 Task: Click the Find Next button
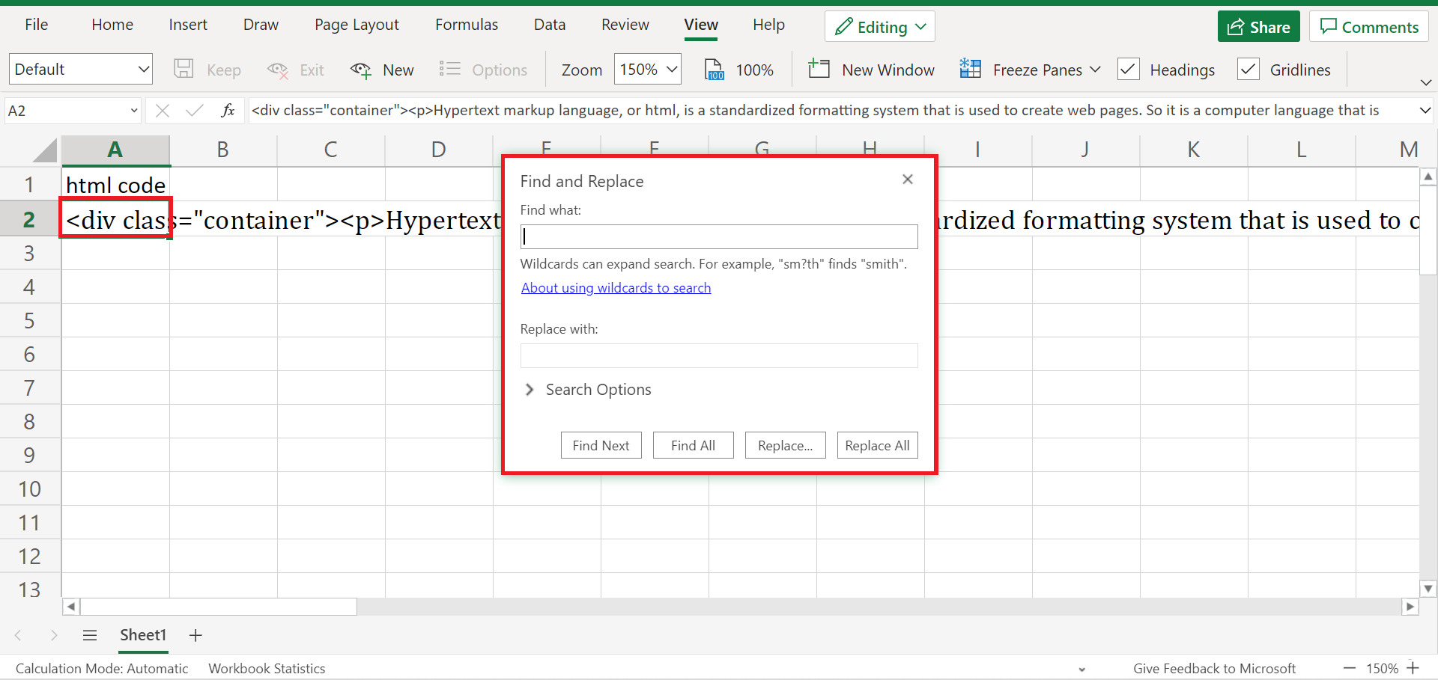pyautogui.click(x=601, y=444)
